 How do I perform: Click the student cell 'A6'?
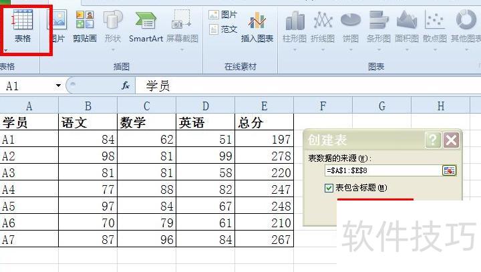coord(29,223)
